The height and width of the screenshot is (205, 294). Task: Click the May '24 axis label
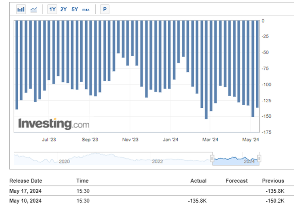(x=250, y=140)
